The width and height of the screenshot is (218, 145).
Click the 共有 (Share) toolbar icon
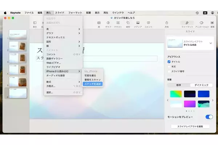tap(166, 23)
